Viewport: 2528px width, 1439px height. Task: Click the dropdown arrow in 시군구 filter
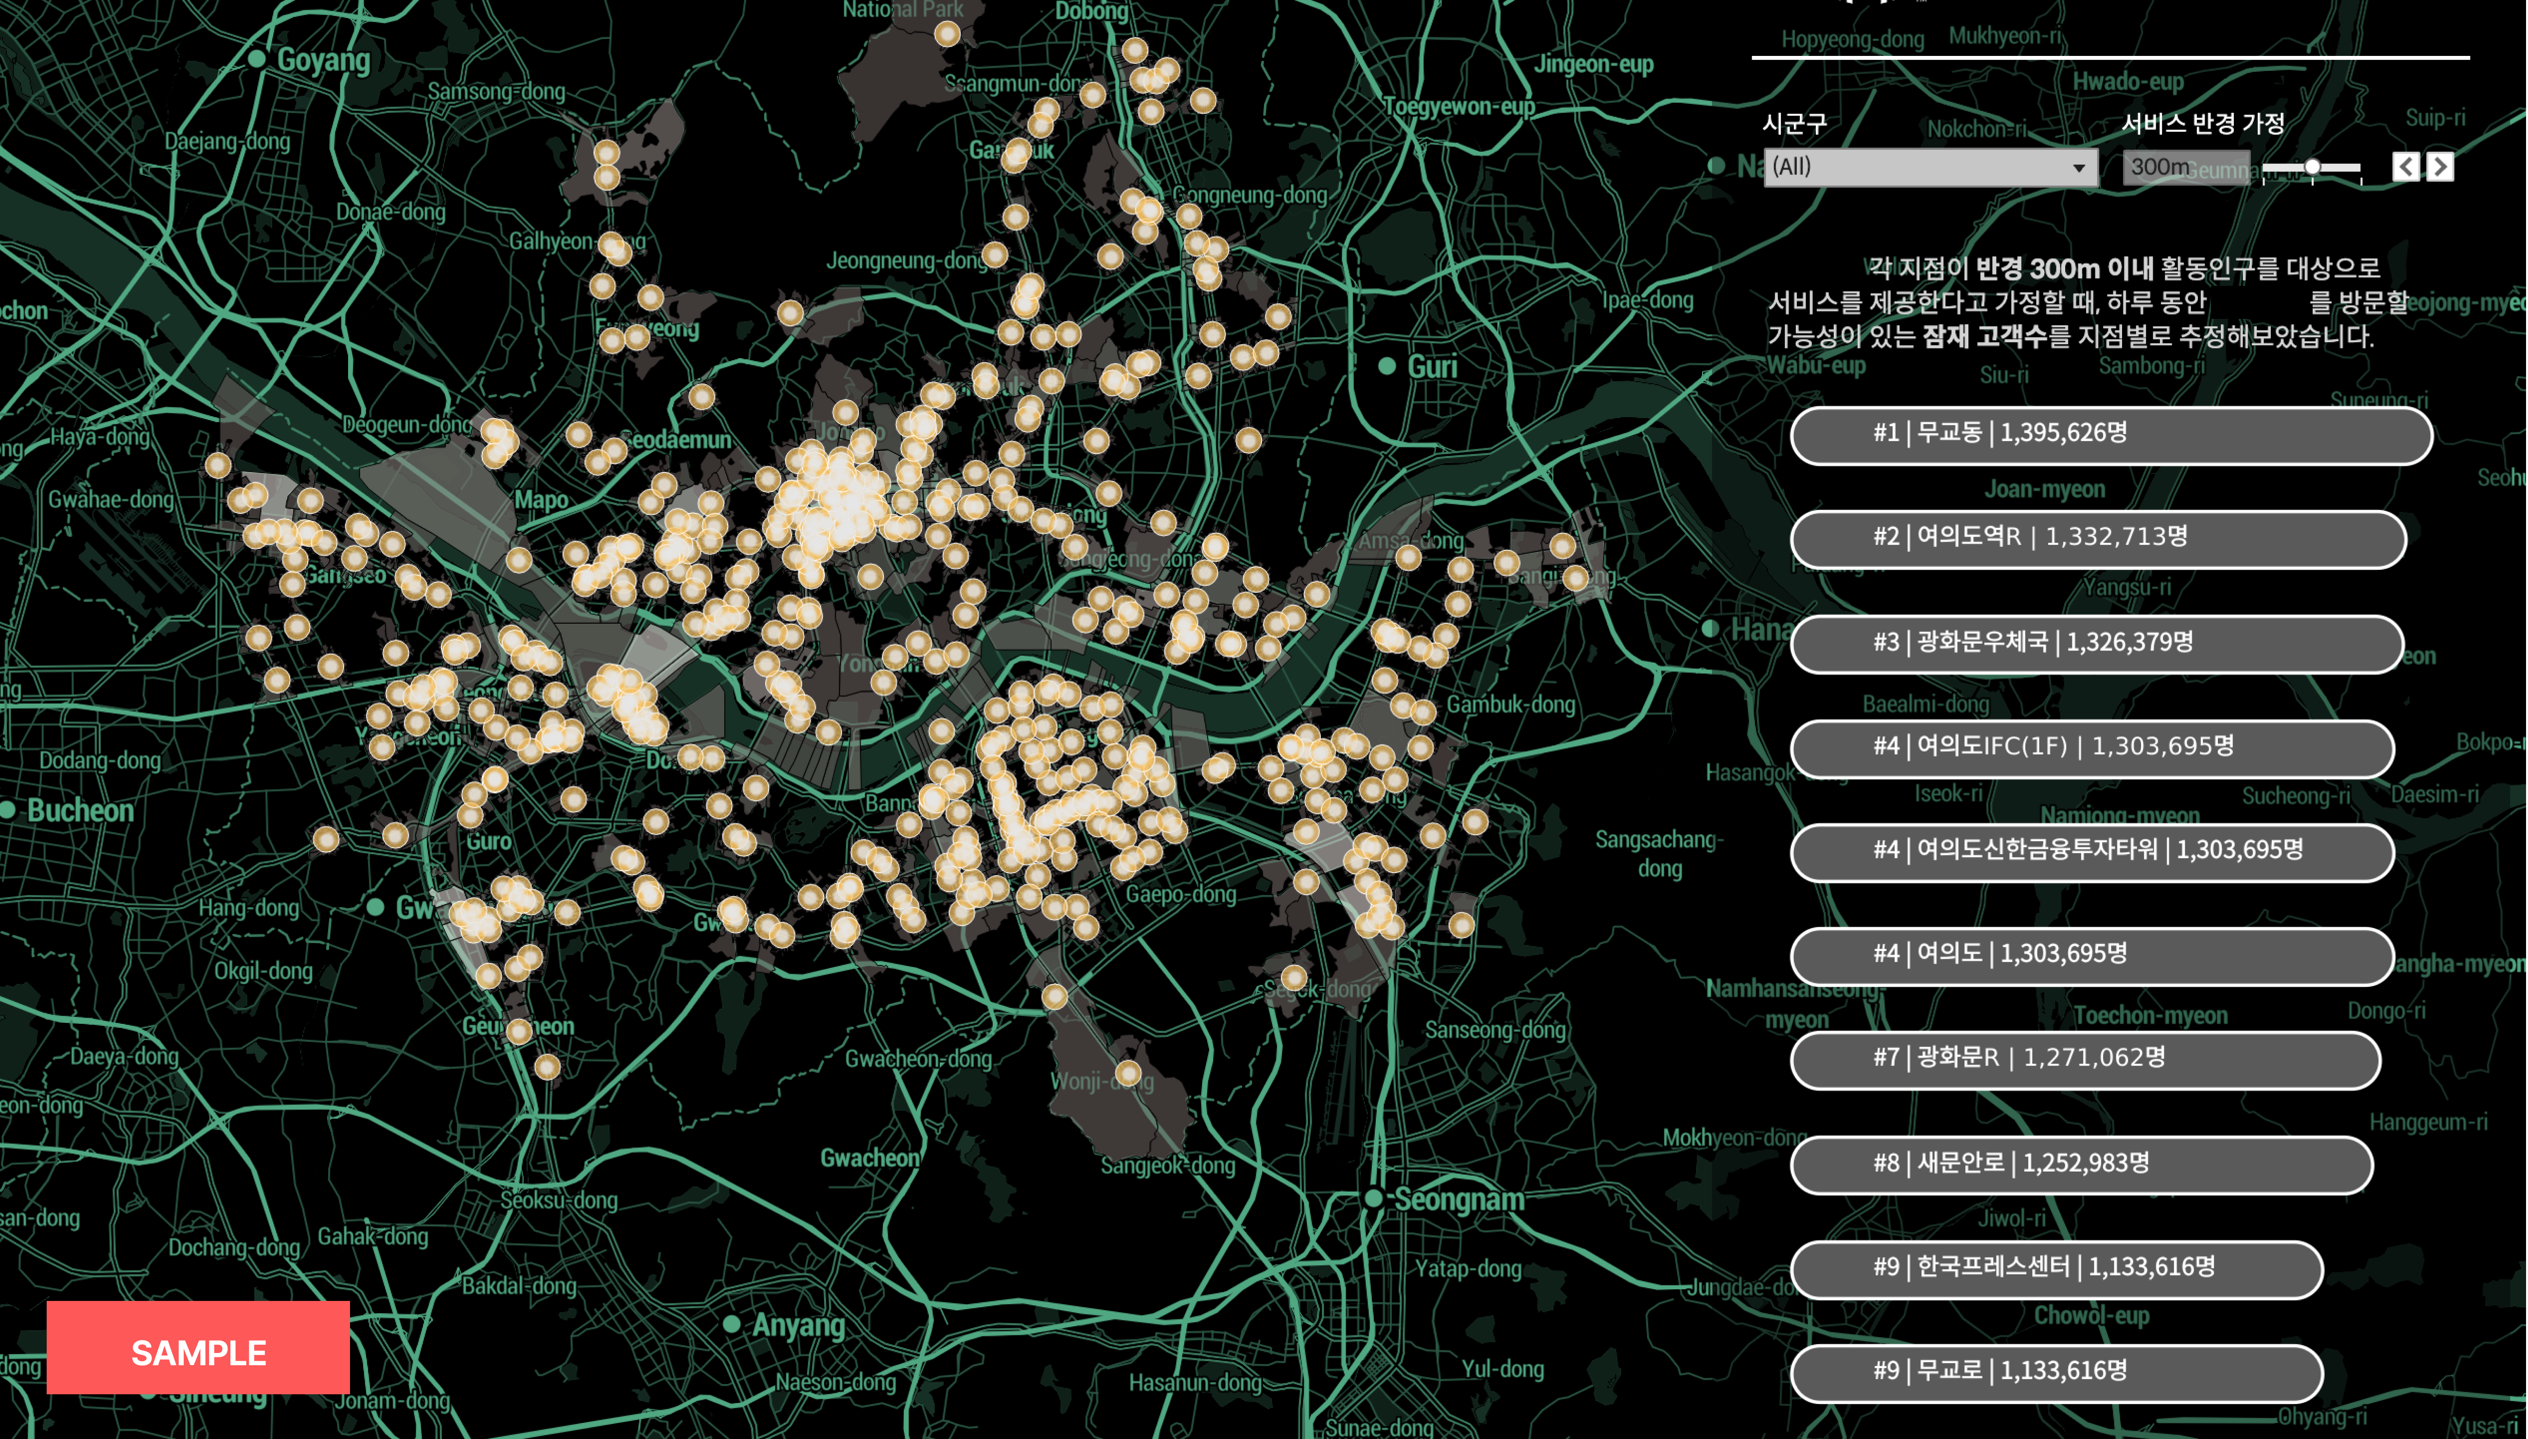coord(2078,168)
